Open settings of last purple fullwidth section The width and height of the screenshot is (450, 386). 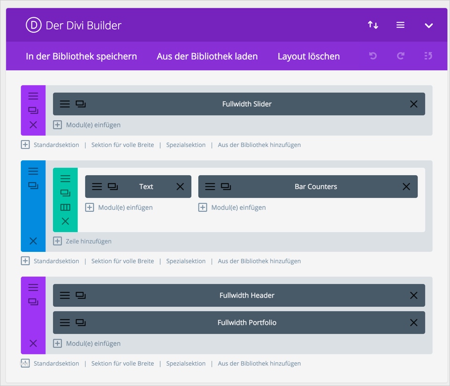(33, 288)
